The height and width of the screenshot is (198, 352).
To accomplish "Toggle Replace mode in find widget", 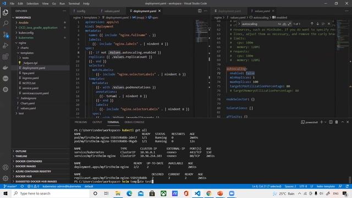I will click(239, 24).
